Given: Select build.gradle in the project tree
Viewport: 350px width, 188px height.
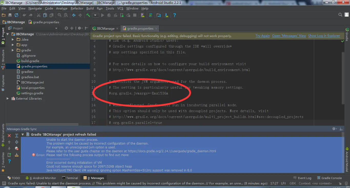Looking at the screenshot, I should pyautogui.click(x=30, y=61).
